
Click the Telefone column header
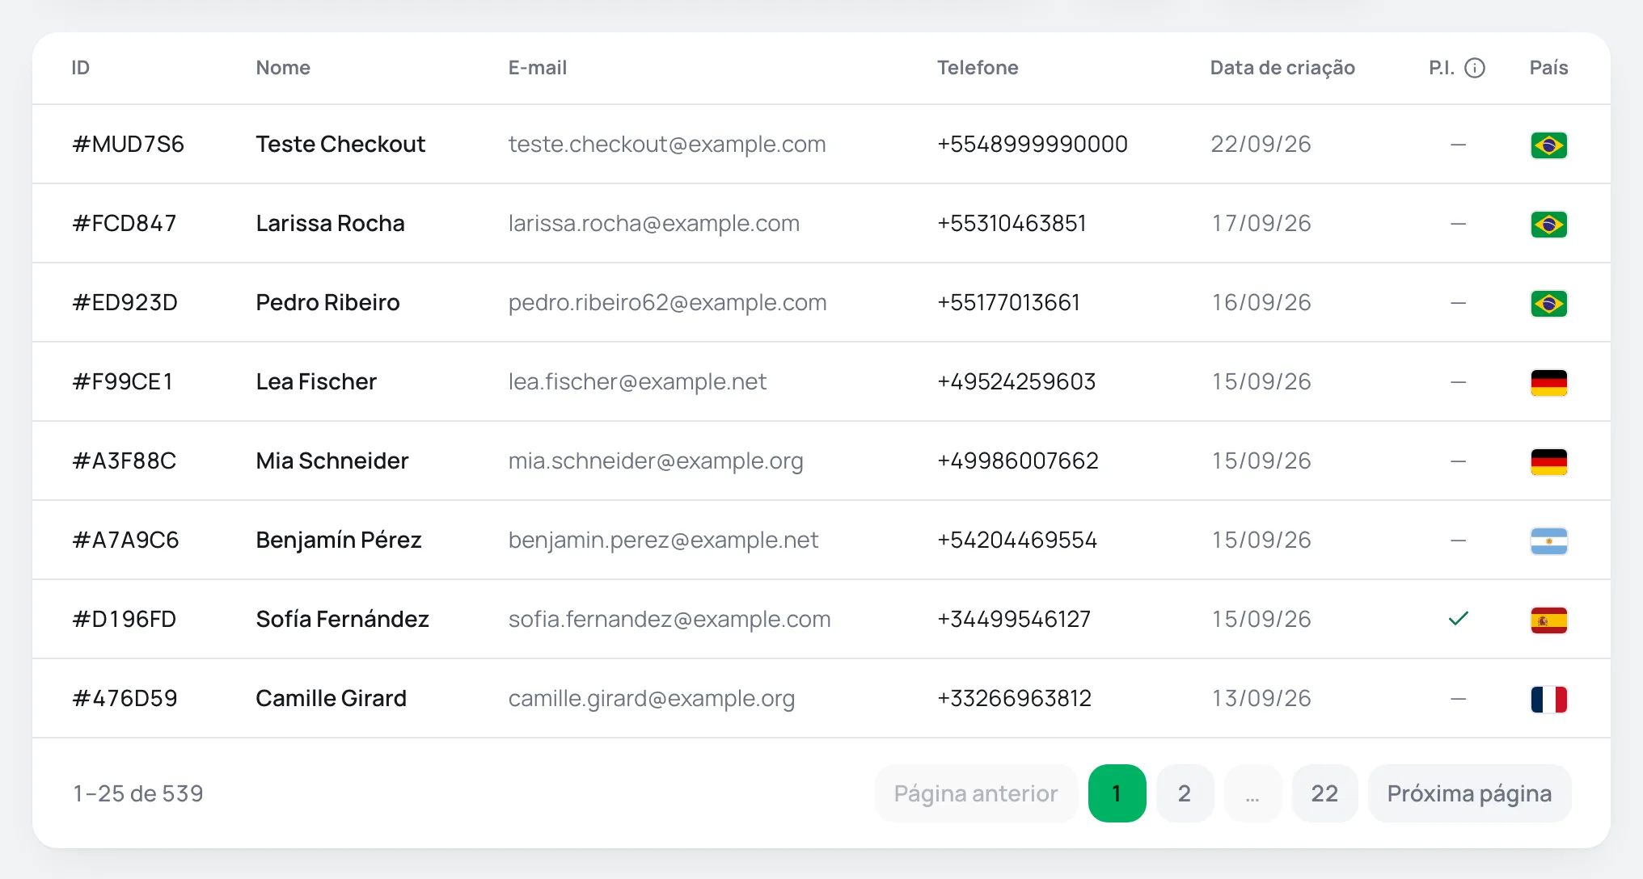click(978, 68)
